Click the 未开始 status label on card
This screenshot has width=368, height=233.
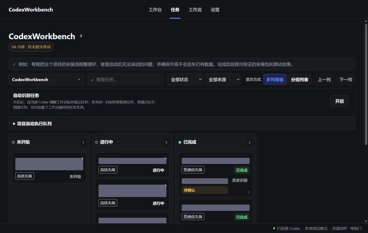click(x=75, y=177)
